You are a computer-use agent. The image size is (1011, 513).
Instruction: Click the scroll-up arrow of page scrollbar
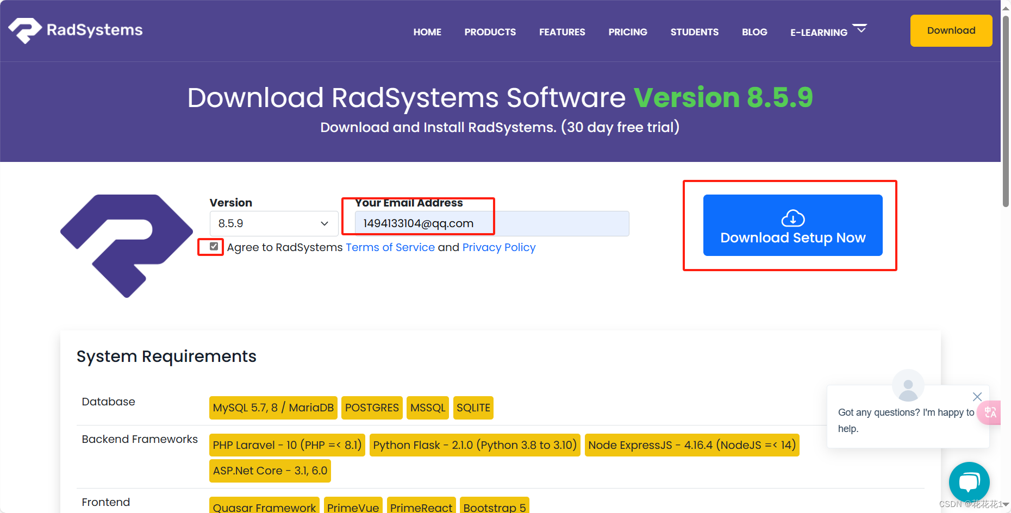coord(1006,8)
